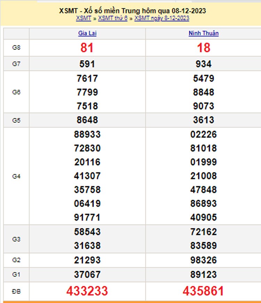Select the Gia Lai G7 number 591
Screen dimensions: 261x303
tap(87, 64)
